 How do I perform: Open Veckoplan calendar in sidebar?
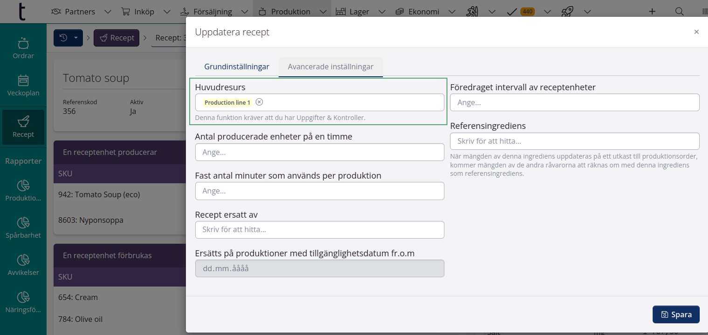[23, 86]
